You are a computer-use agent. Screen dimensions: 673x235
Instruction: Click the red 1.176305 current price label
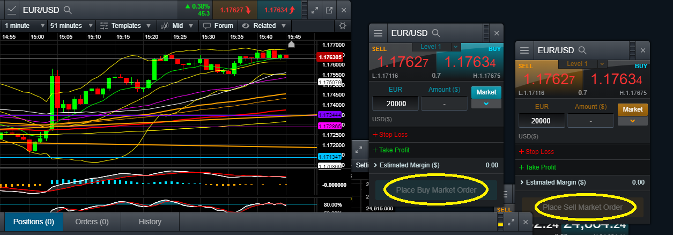[330, 57]
